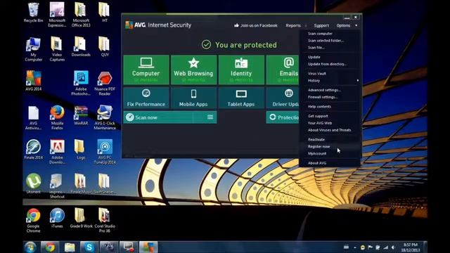Open the Tablet Apps tile
The image size is (450, 253).
click(x=241, y=98)
